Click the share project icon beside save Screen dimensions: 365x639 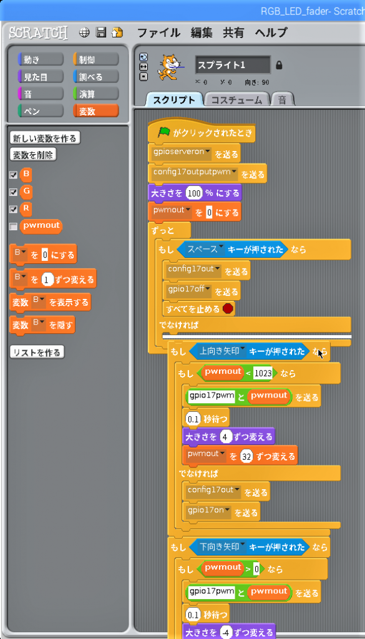117,32
